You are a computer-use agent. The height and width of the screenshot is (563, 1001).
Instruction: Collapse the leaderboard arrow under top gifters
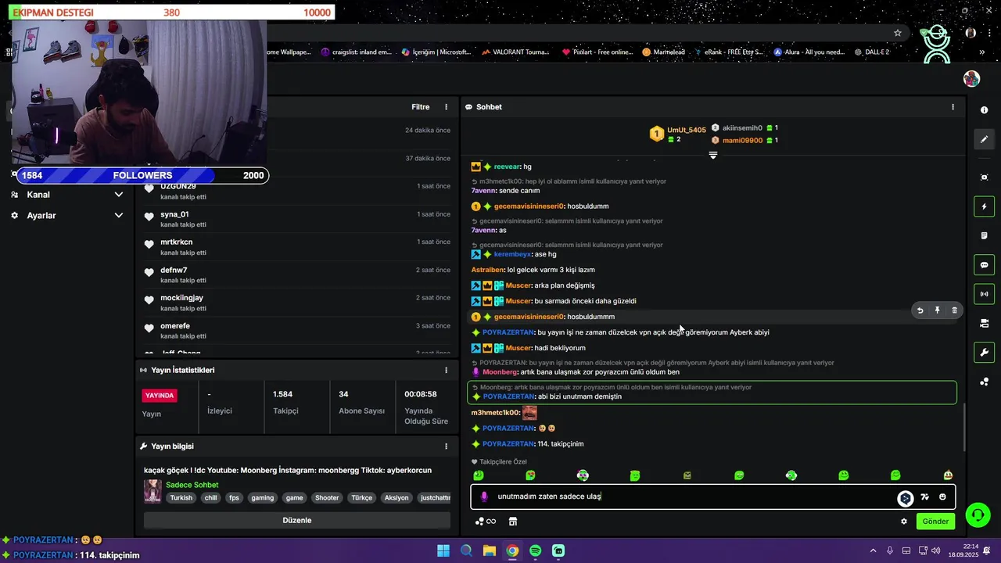(712, 155)
